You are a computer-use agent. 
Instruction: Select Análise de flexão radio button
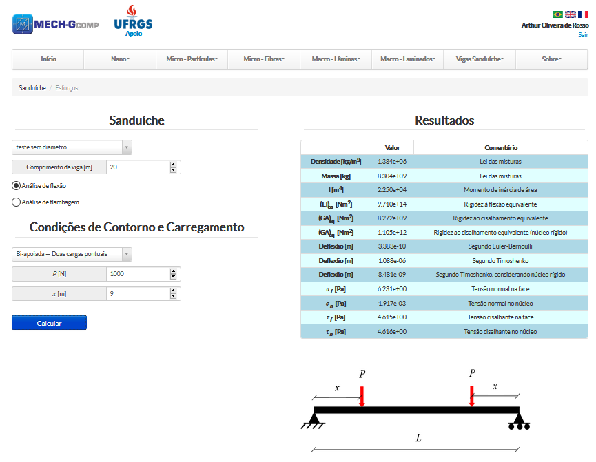17,185
